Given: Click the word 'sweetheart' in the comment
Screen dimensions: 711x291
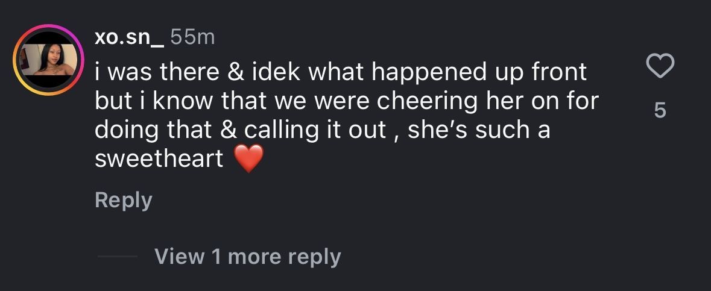Looking at the screenshot, I should click(159, 159).
